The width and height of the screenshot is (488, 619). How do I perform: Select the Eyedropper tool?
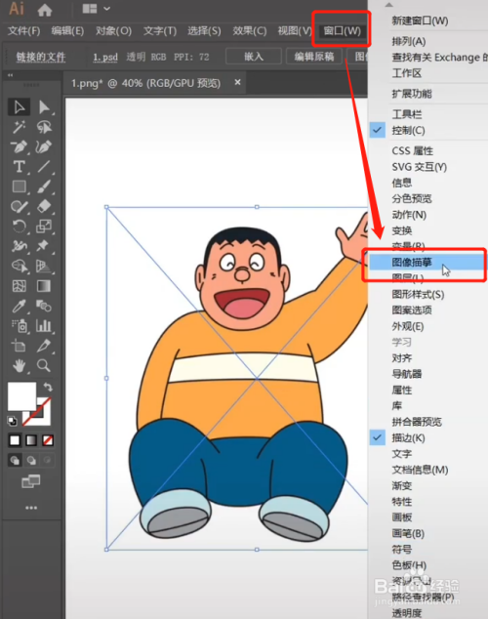click(x=19, y=306)
